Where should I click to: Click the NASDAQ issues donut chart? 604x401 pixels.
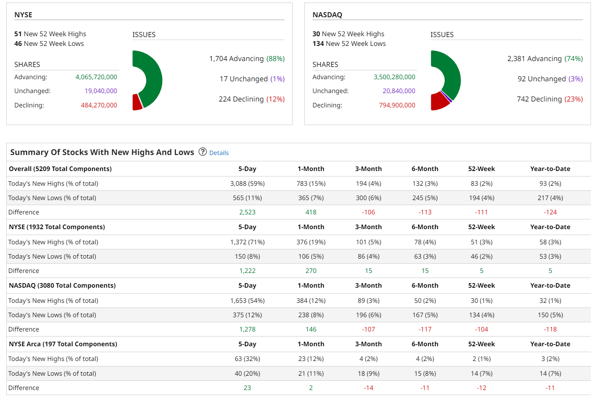coord(446,80)
